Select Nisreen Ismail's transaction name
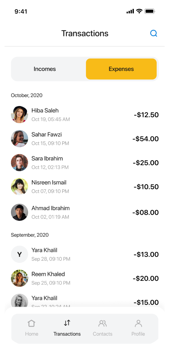Viewport: 169px width, 348px height. (49, 183)
